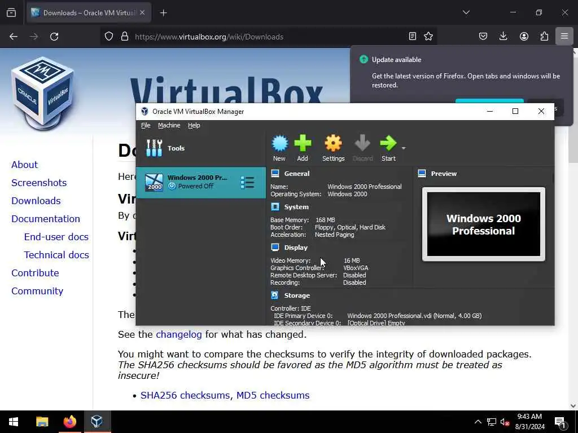The height and width of the screenshot is (433, 578).
Task: Open VM Settings gear icon
Action: (x=333, y=143)
